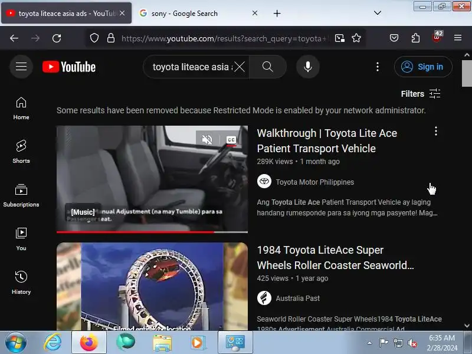The image size is (472, 354).
Task: Reload the current page
Action: pos(57,38)
